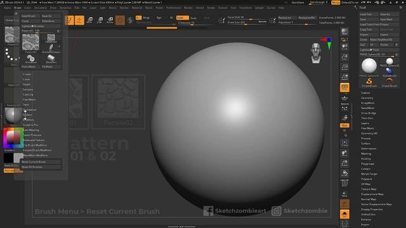Viewport: 406px width, 228px height.
Task: Click Reset All Brushes button
Action: coord(41,167)
